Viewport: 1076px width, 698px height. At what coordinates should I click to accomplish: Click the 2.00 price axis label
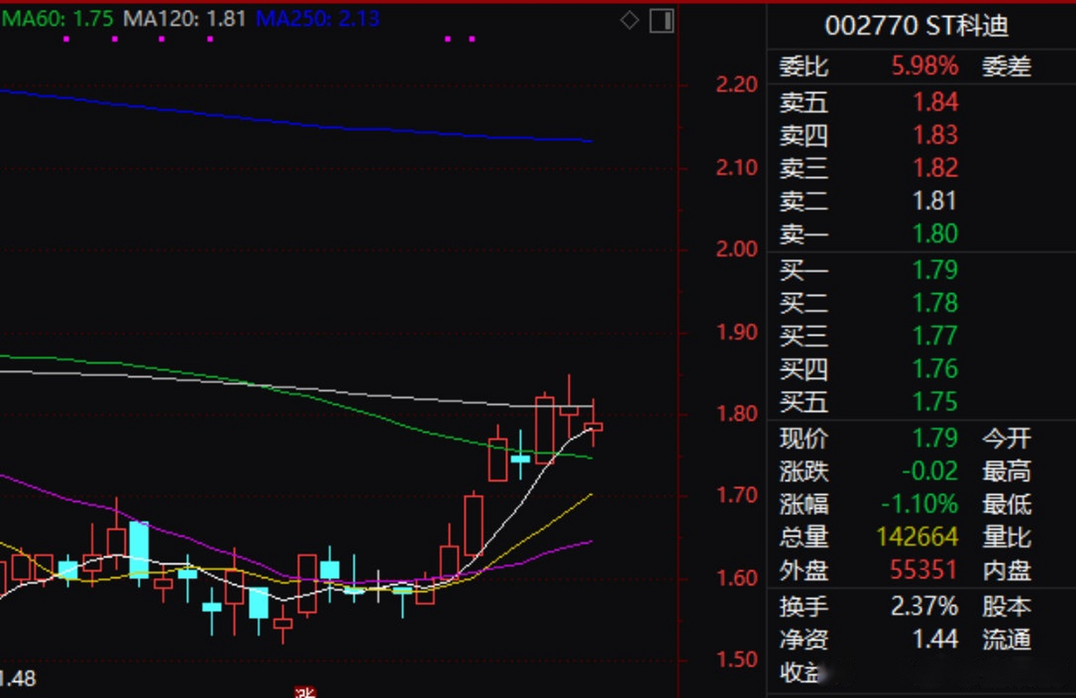coord(737,249)
